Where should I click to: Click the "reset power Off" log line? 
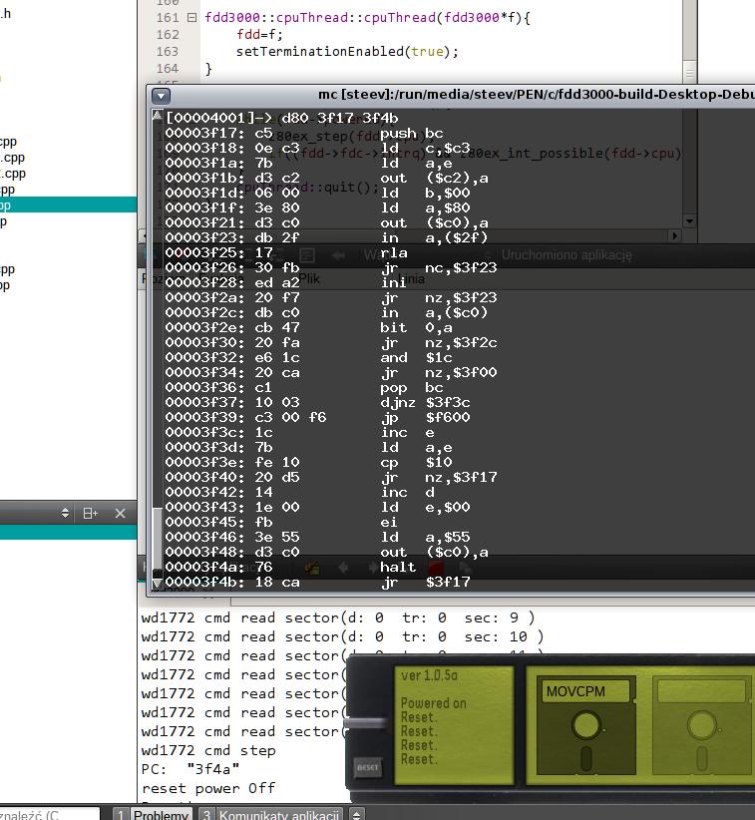208,788
